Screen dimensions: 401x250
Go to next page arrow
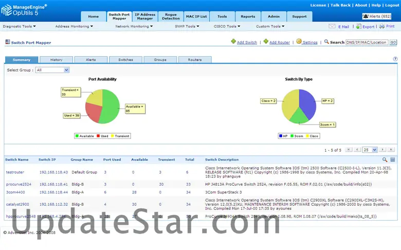382,150
